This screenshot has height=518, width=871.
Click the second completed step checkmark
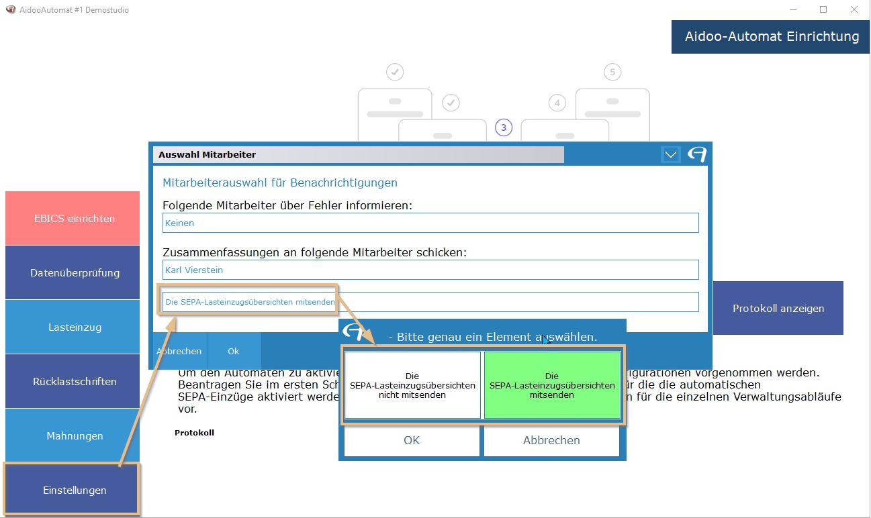[451, 103]
